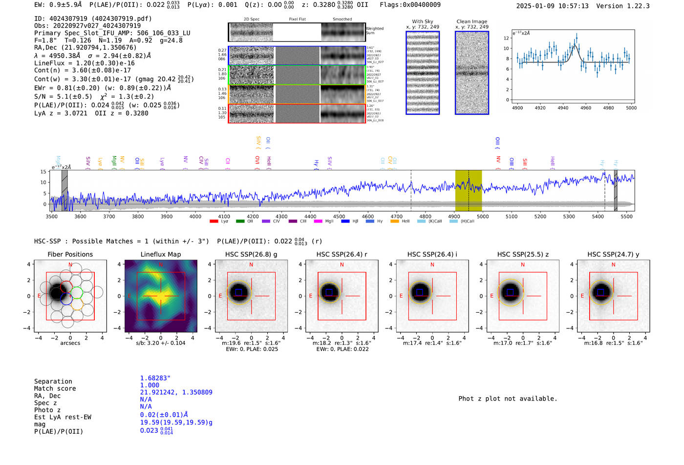This screenshot has height=465, width=684.
Task: Click the weighted sum 2D spectrum strip
Action: [297, 32]
